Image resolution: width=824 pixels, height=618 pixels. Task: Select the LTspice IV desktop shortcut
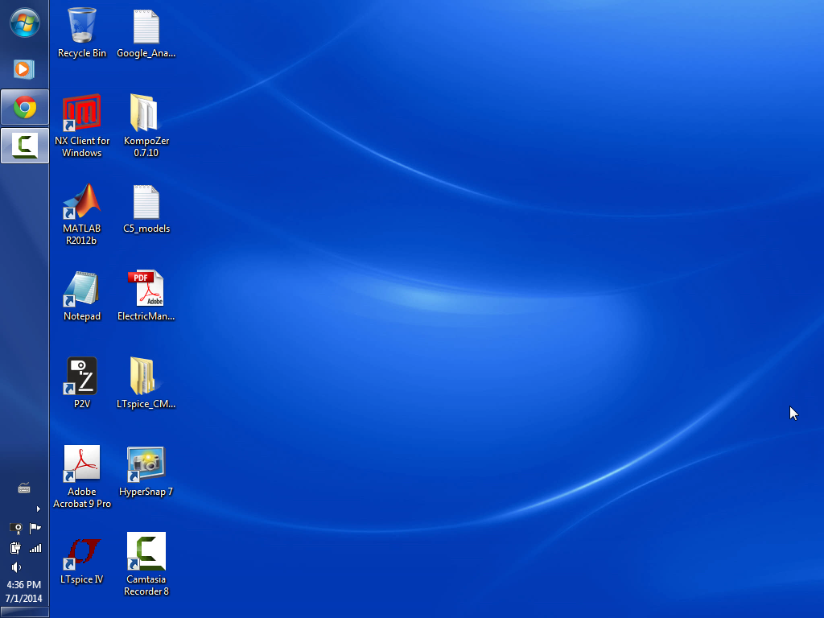[x=82, y=560]
